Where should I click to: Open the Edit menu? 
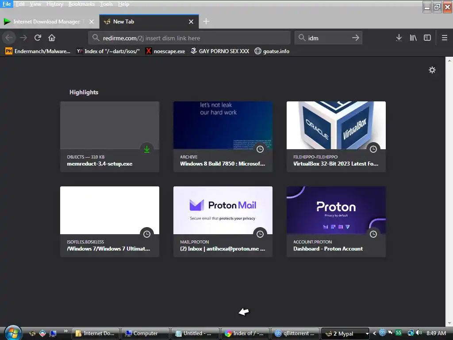(20, 4)
